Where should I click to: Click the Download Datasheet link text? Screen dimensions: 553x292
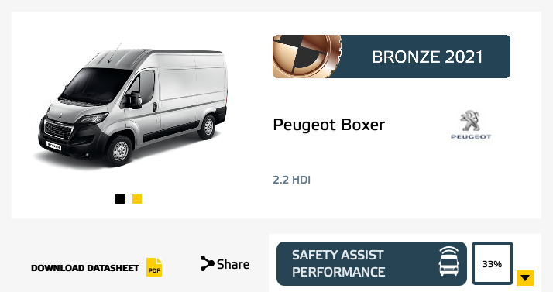click(x=85, y=268)
